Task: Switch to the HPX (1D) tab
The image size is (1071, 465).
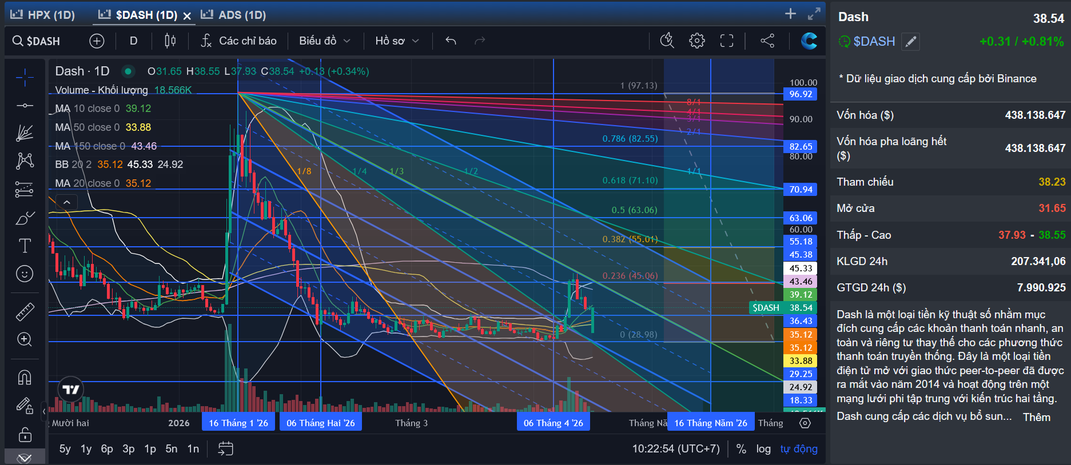Action: (x=43, y=15)
